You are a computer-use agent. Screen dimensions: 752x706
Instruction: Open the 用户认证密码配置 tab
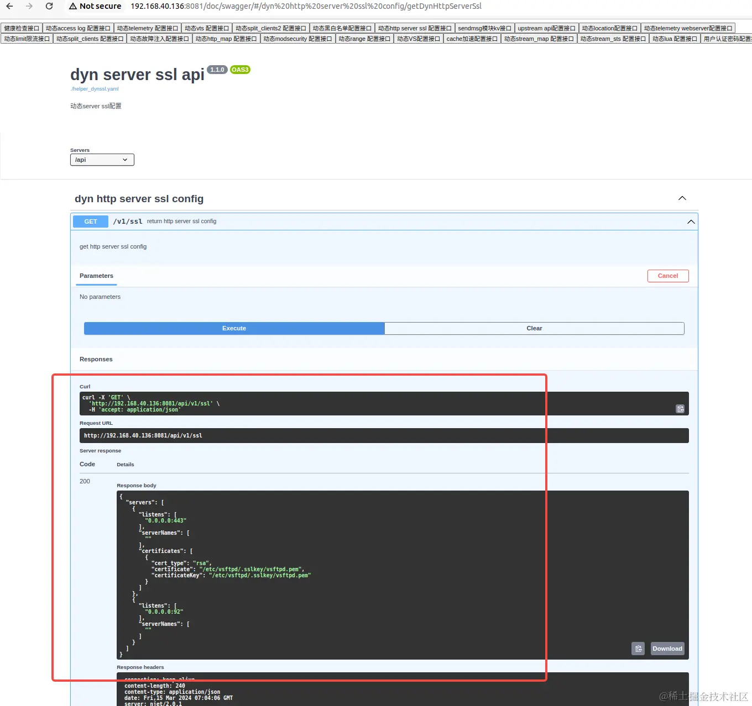[727, 39]
